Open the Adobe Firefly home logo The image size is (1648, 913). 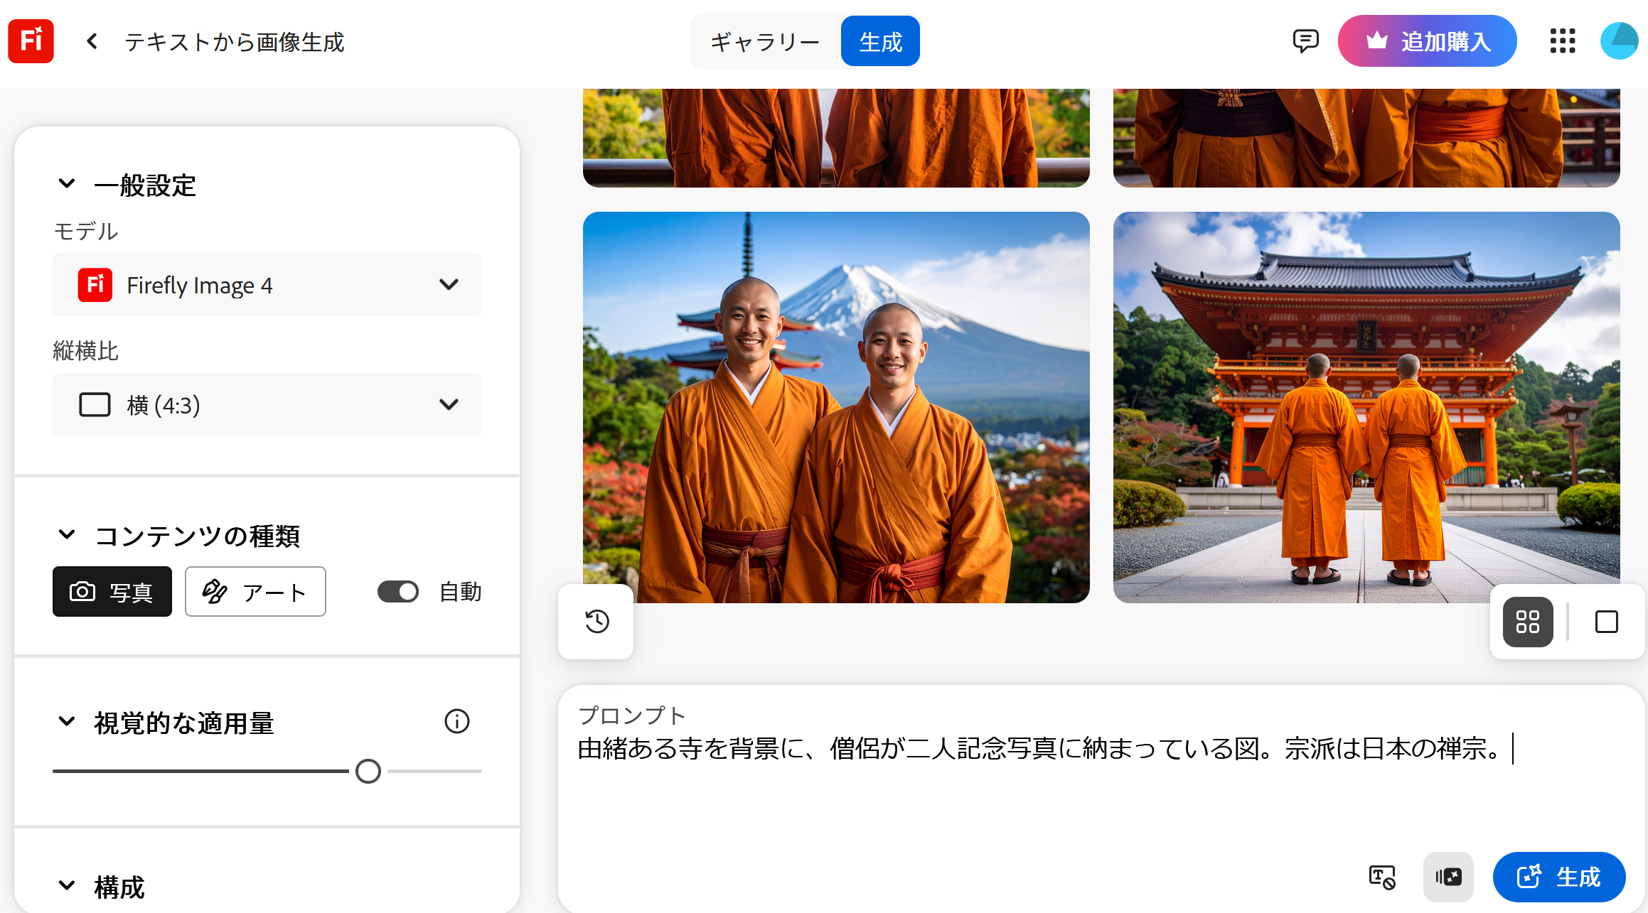31,41
